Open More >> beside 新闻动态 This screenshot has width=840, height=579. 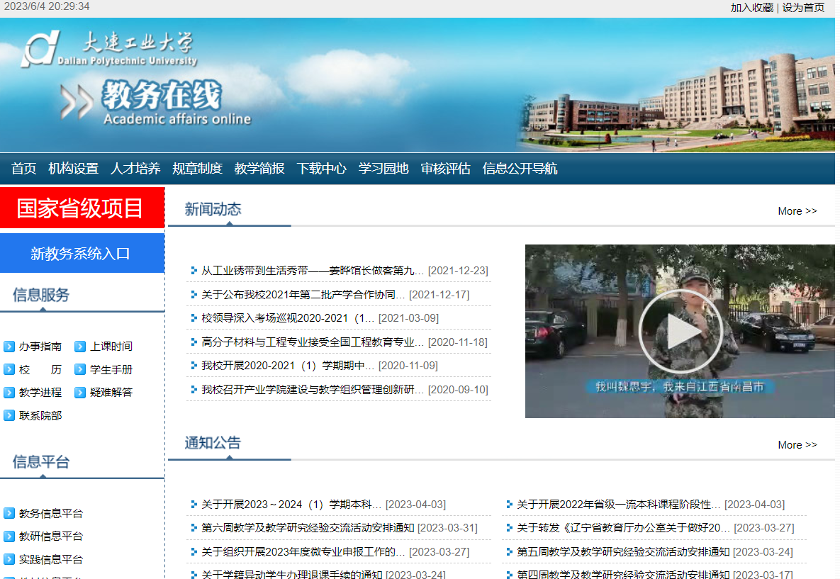(797, 210)
